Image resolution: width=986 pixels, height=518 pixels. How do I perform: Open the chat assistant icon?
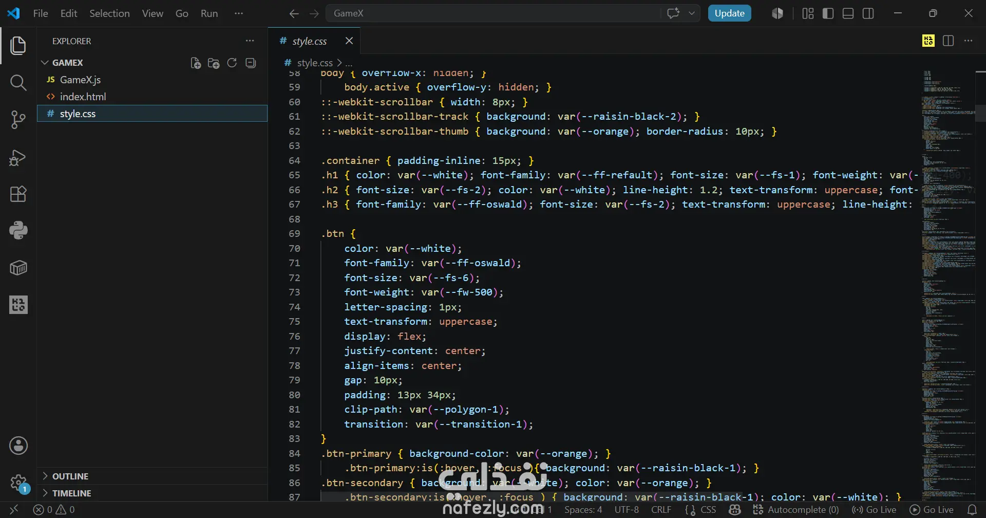tap(673, 13)
